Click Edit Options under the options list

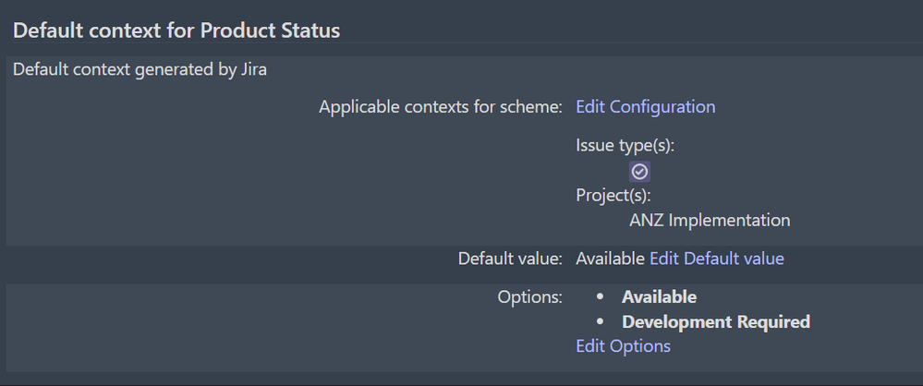tap(623, 346)
